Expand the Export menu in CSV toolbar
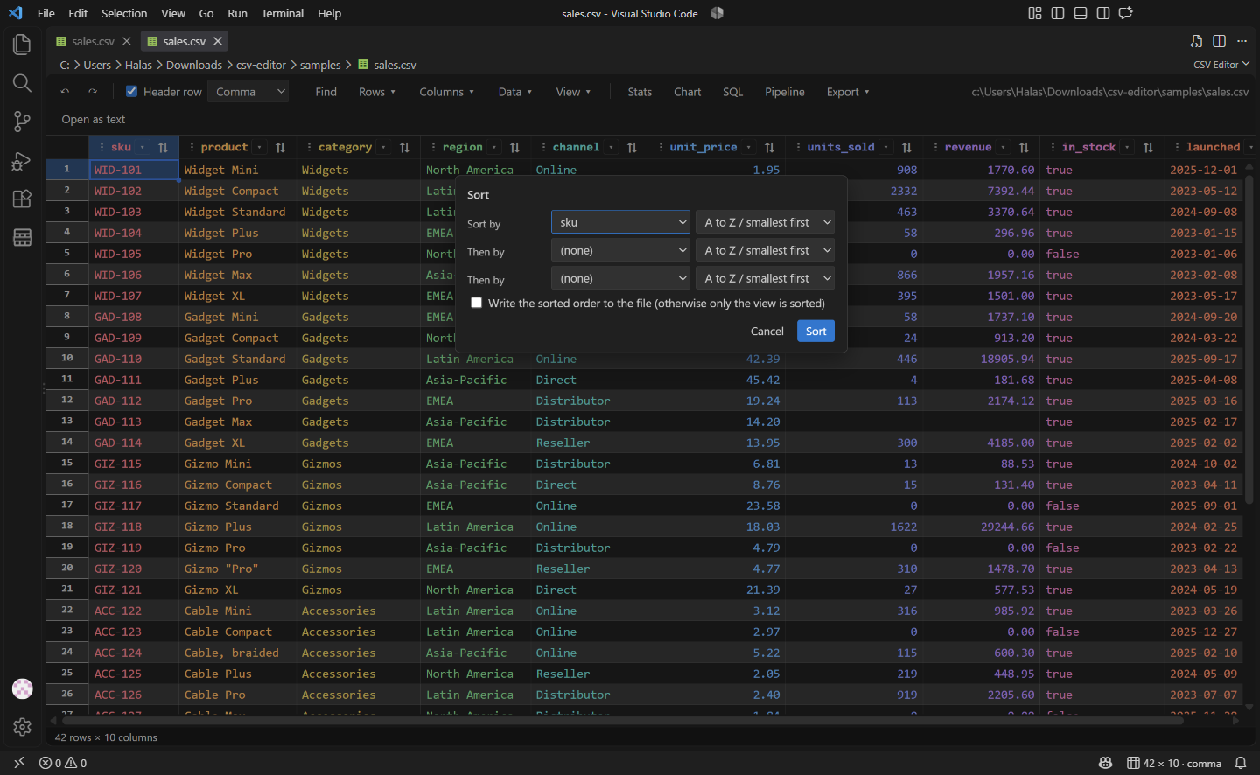The image size is (1260, 775). pos(848,92)
